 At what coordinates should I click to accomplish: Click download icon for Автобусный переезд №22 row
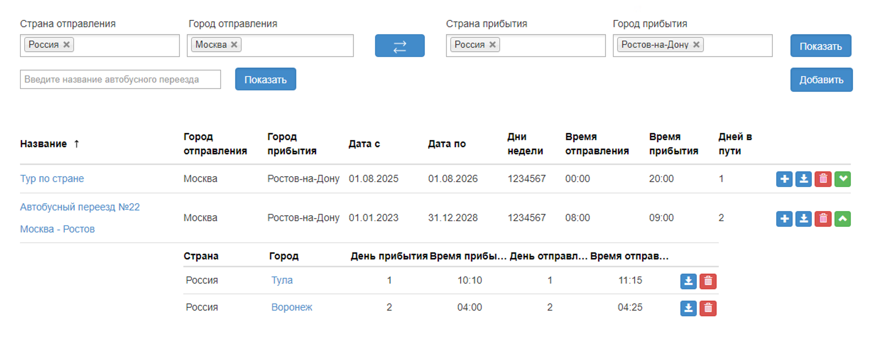click(x=803, y=219)
